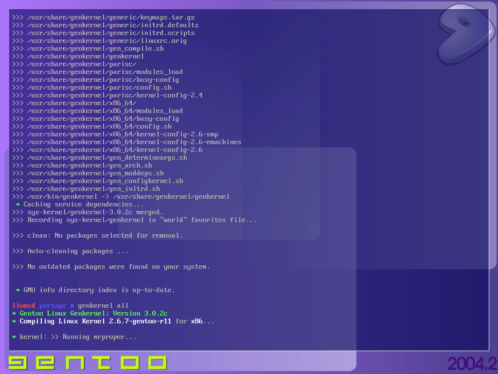
Task: Click the gen_initrd.sh line
Action: tap(86, 189)
